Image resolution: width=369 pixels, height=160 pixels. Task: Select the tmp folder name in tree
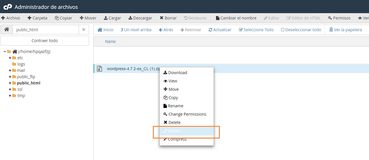(x=21, y=96)
